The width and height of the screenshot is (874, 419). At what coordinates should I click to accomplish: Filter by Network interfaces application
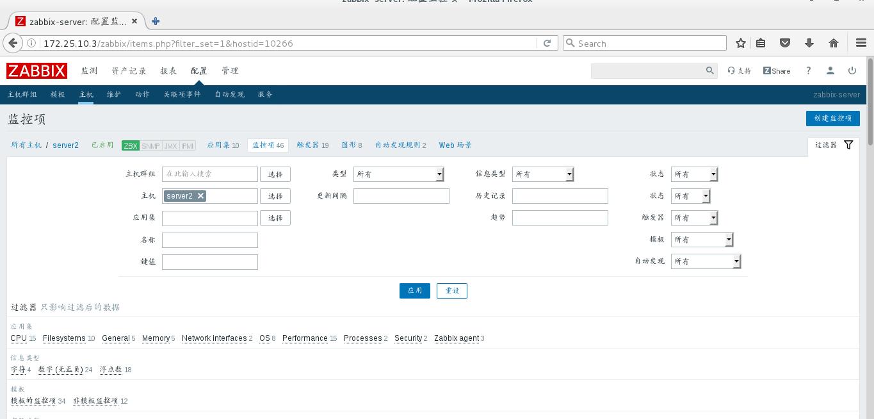tap(214, 338)
